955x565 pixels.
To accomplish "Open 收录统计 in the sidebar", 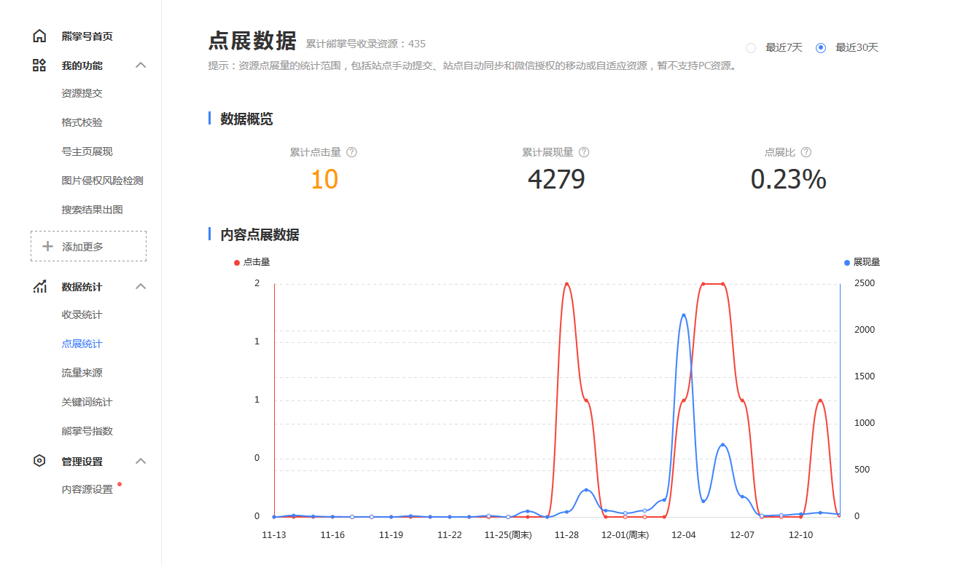I will click(82, 315).
